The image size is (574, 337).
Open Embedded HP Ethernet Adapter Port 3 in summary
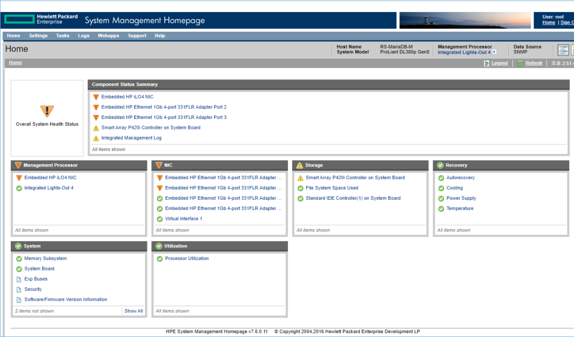[164, 117]
